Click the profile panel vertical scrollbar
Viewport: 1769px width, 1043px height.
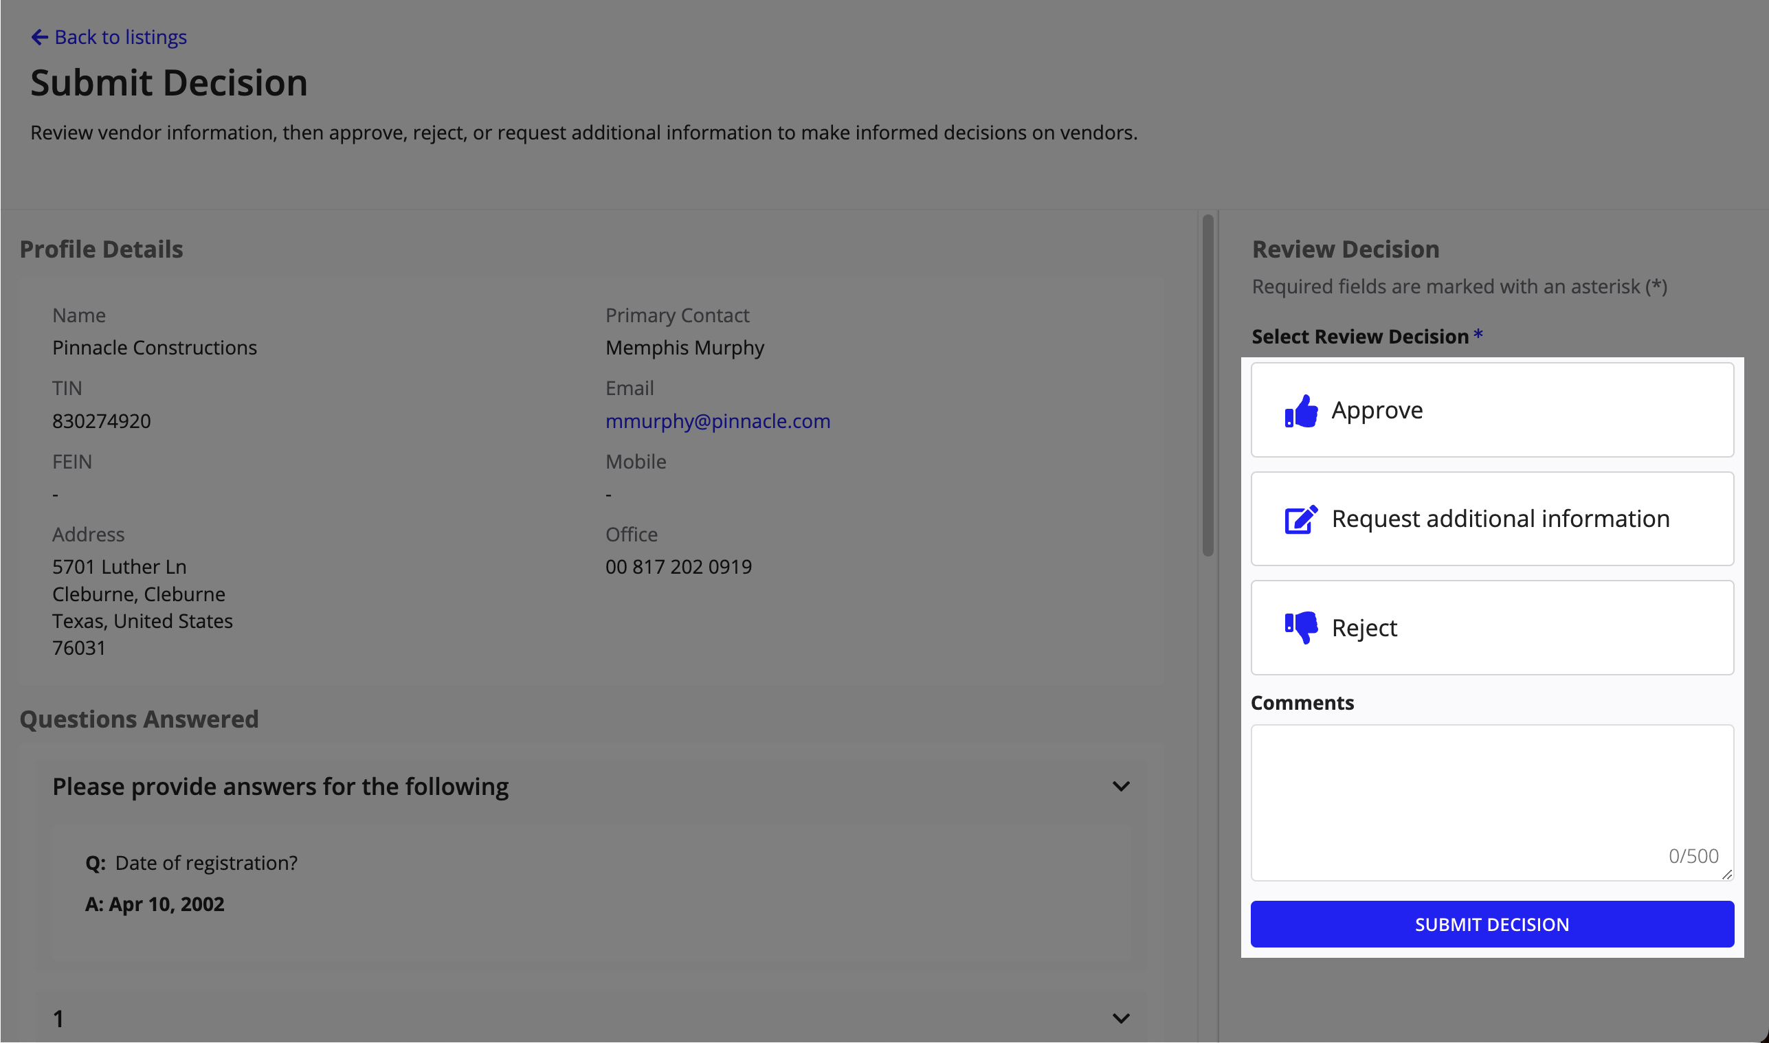pyautogui.click(x=1208, y=386)
